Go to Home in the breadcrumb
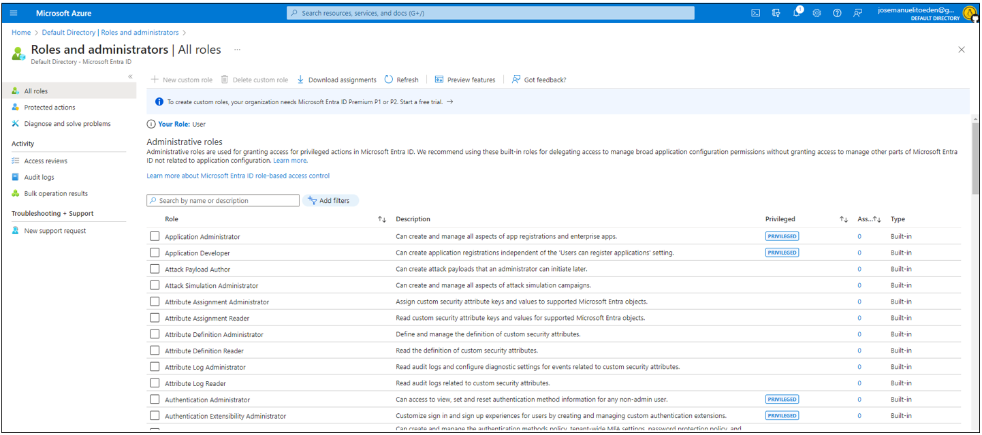This screenshot has width=982, height=435. [21, 32]
